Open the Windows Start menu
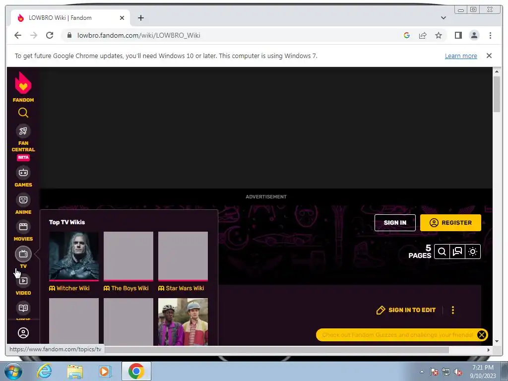The image size is (508, 381). pyautogui.click(x=12, y=371)
